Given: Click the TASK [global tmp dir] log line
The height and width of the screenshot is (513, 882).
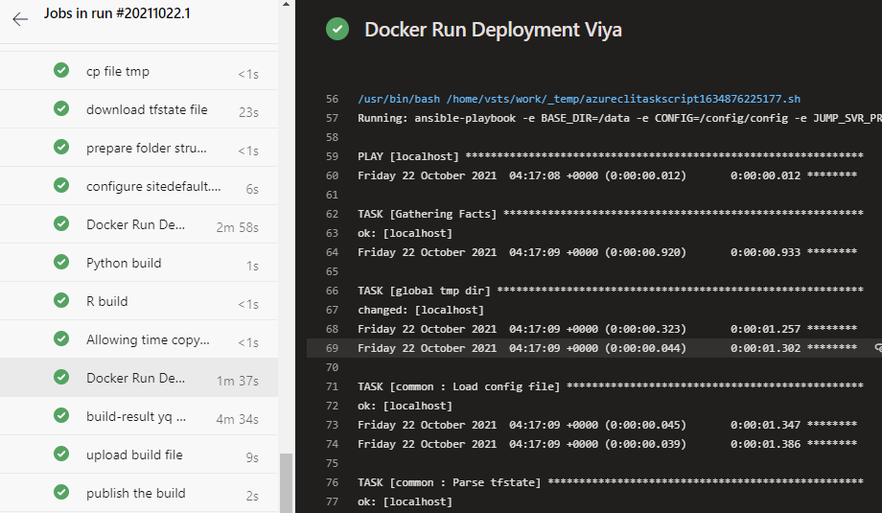Looking at the screenshot, I should click(x=611, y=291).
